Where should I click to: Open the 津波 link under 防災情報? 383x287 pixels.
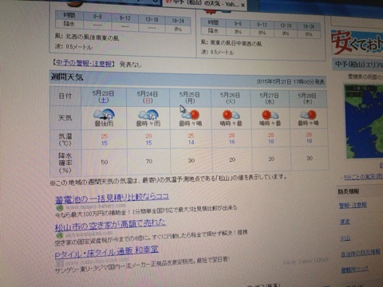point(345,222)
